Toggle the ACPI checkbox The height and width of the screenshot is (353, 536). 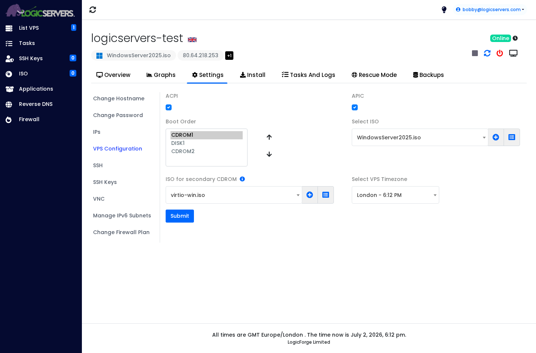coord(169,107)
